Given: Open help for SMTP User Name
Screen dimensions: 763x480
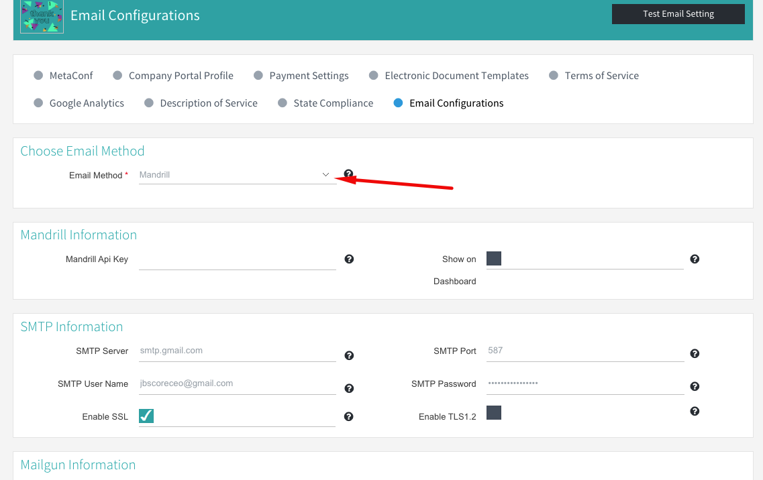Looking at the screenshot, I should pyautogui.click(x=349, y=388).
